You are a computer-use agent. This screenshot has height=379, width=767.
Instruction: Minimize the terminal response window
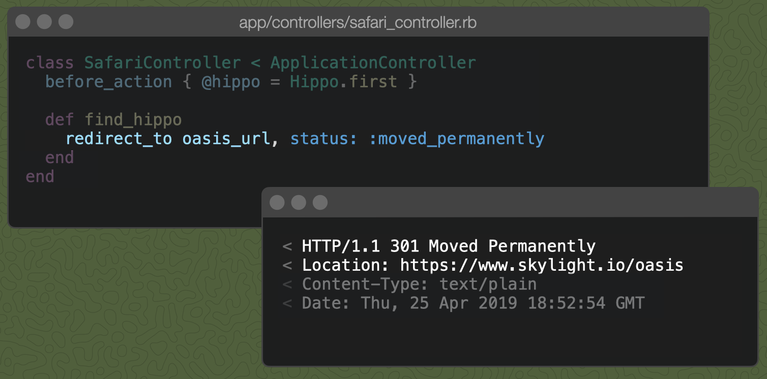coord(299,202)
